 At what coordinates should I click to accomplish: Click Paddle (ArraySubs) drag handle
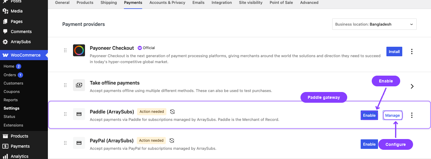click(x=65, y=114)
